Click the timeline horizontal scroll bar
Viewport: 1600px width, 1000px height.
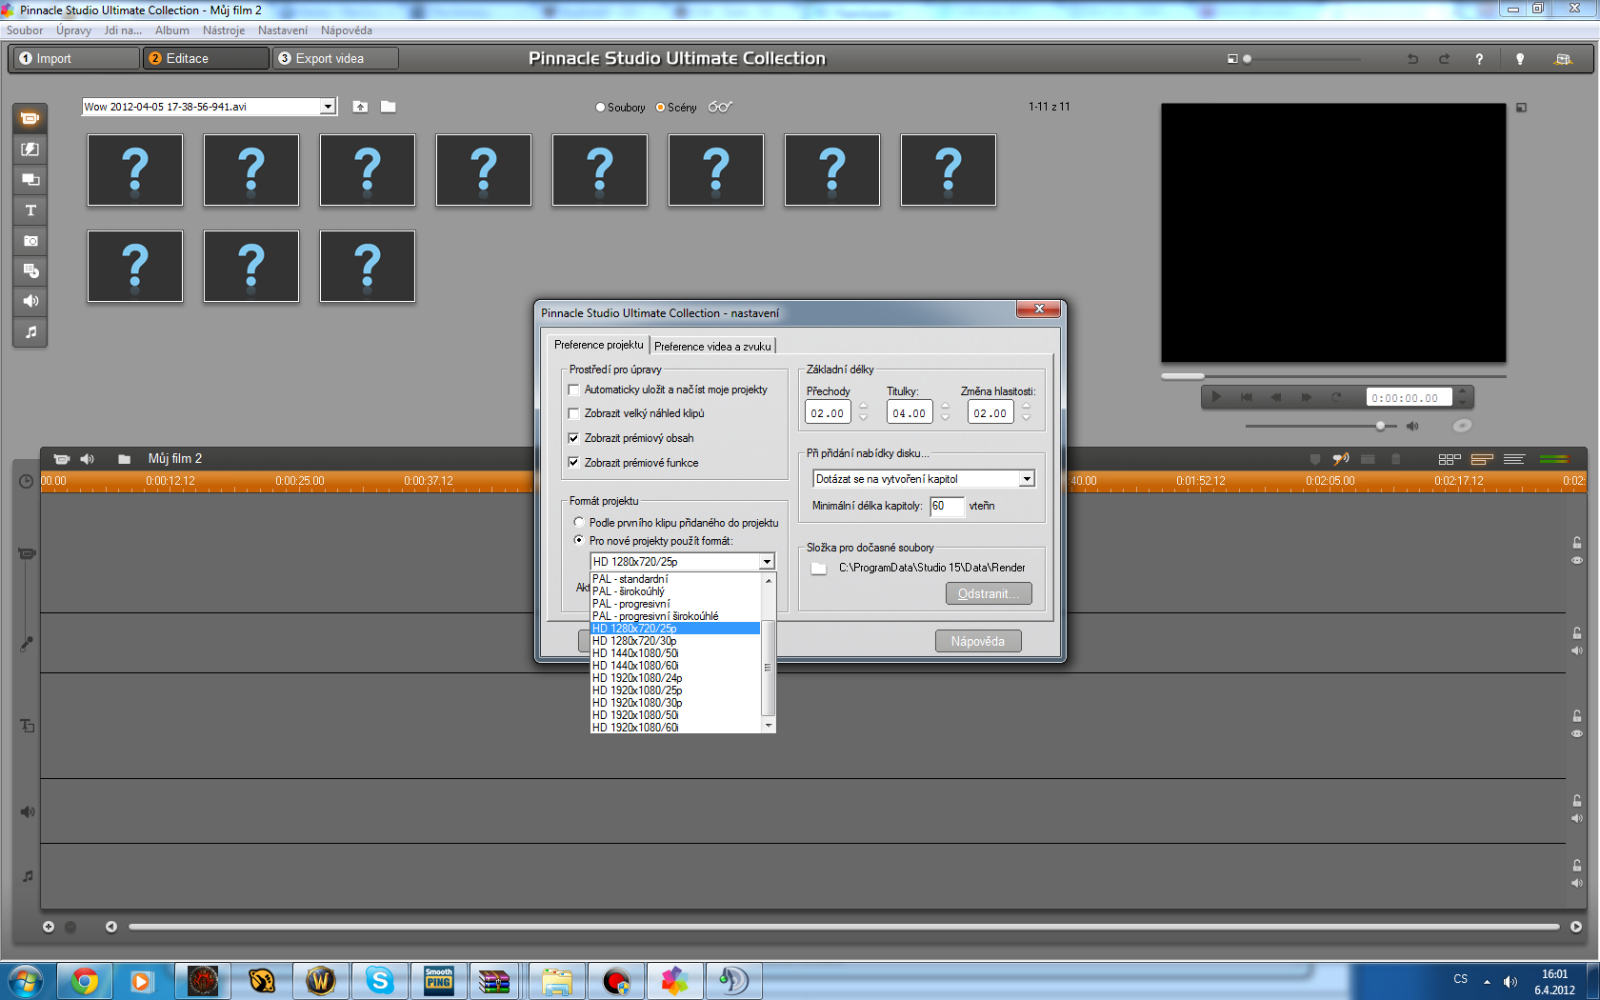point(844,927)
